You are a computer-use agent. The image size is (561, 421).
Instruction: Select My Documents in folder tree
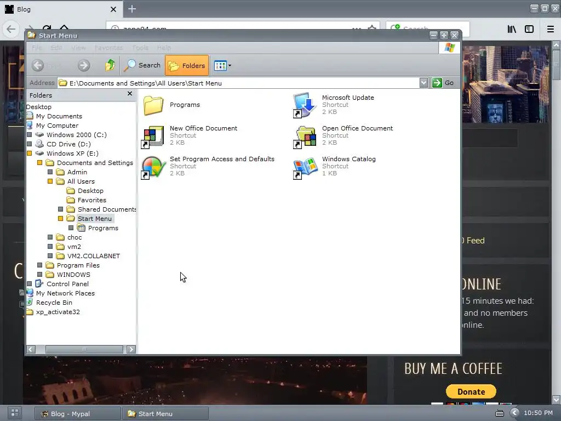pyautogui.click(x=59, y=116)
